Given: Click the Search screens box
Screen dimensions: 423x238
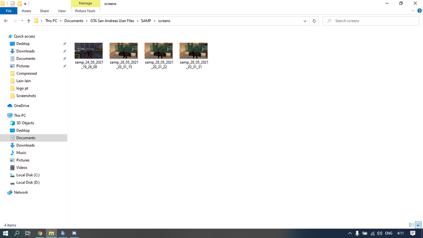Looking at the screenshot, I should tap(371, 21).
